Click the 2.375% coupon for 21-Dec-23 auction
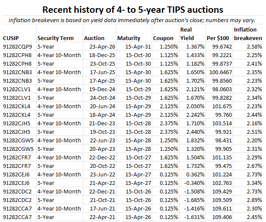266x222 pixels. point(165,123)
